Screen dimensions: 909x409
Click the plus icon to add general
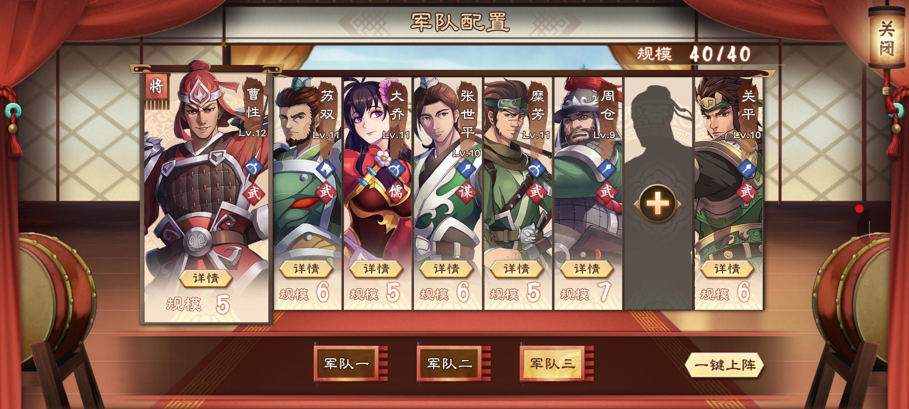tap(657, 204)
